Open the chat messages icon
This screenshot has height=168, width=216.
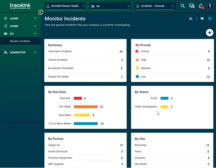(x=192, y=6)
